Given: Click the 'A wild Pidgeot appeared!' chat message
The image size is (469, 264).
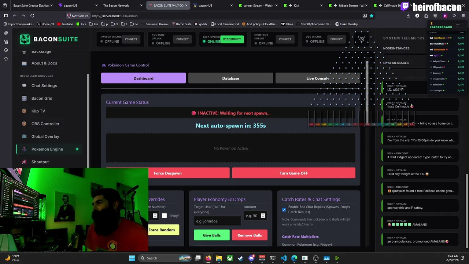Looking at the screenshot, I should click(420, 155).
